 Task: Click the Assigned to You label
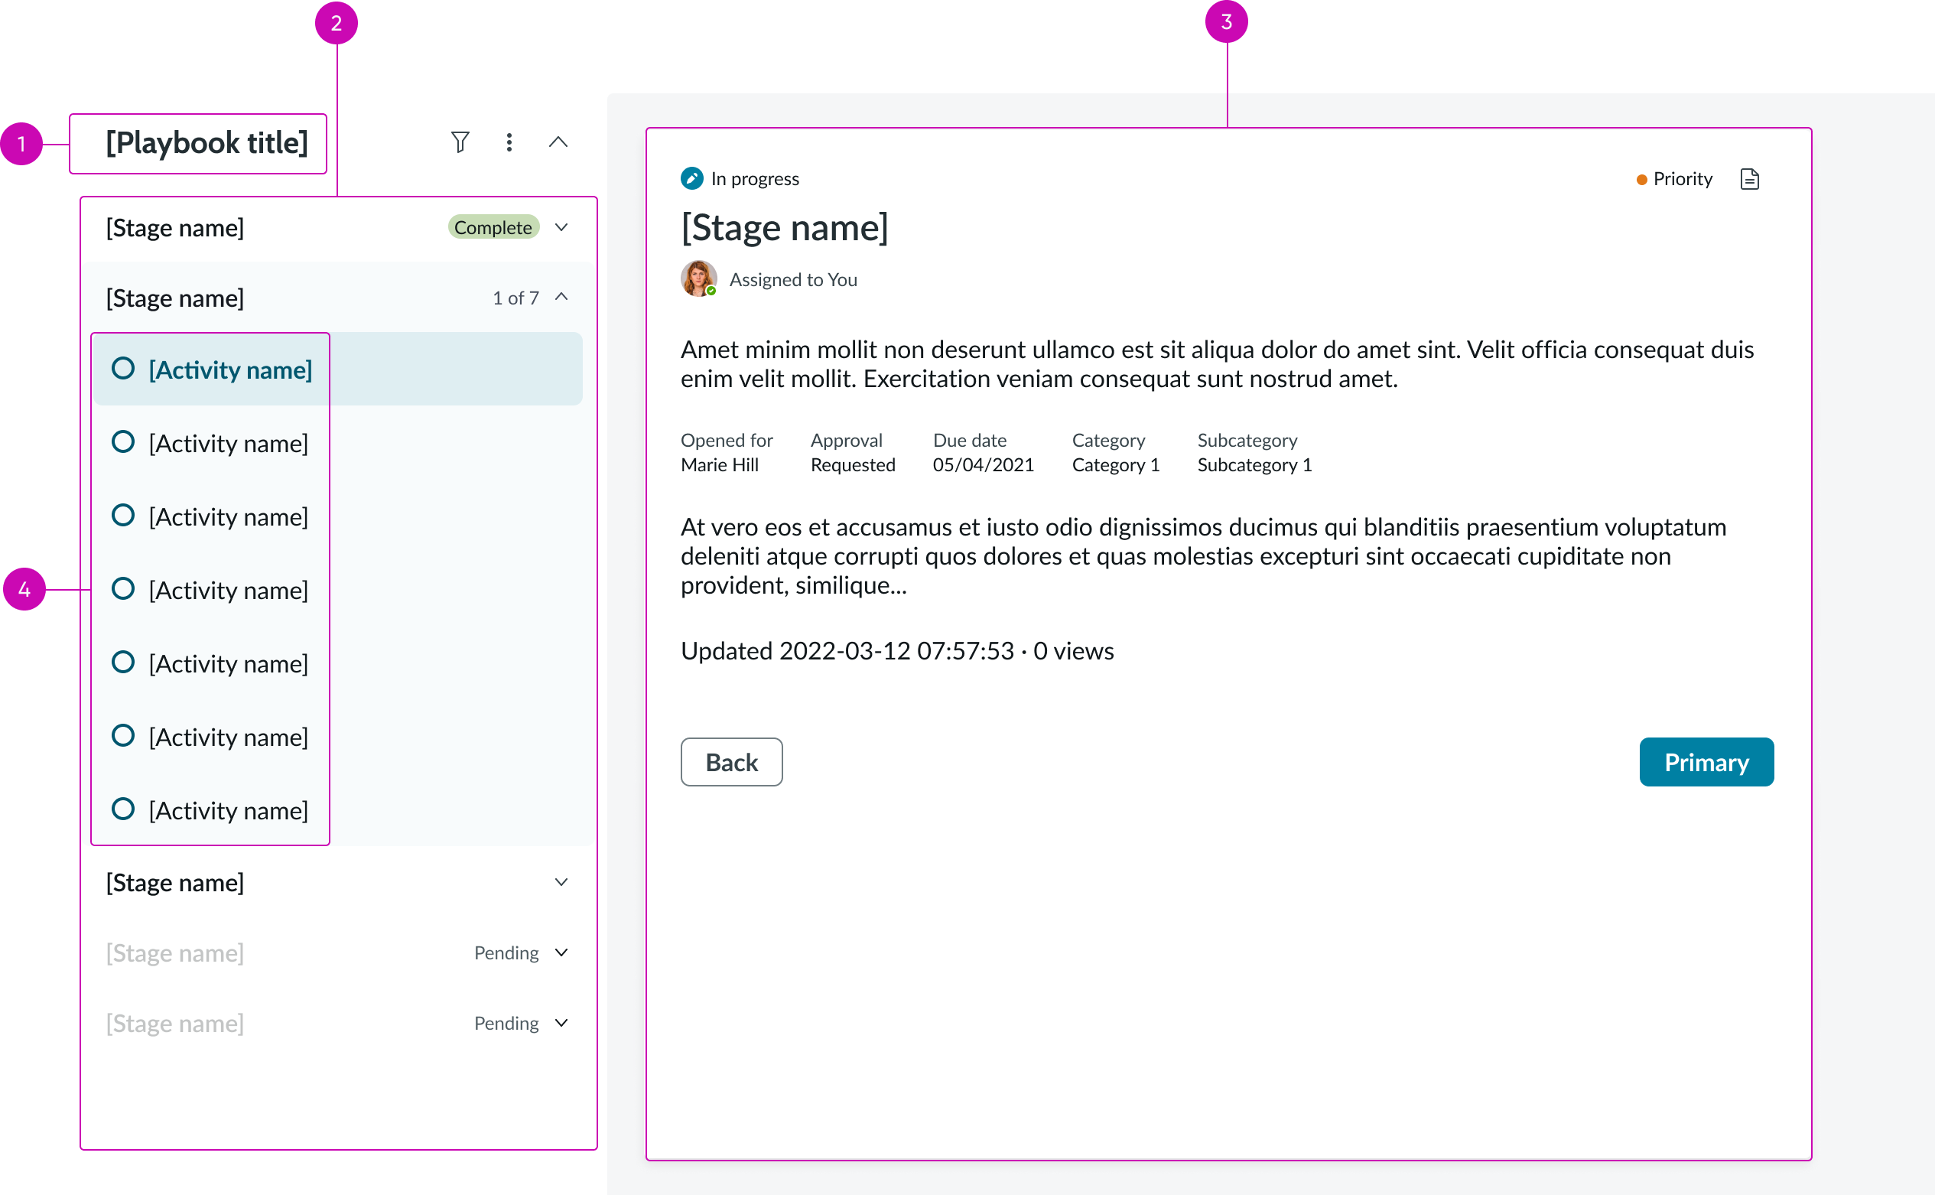point(792,280)
